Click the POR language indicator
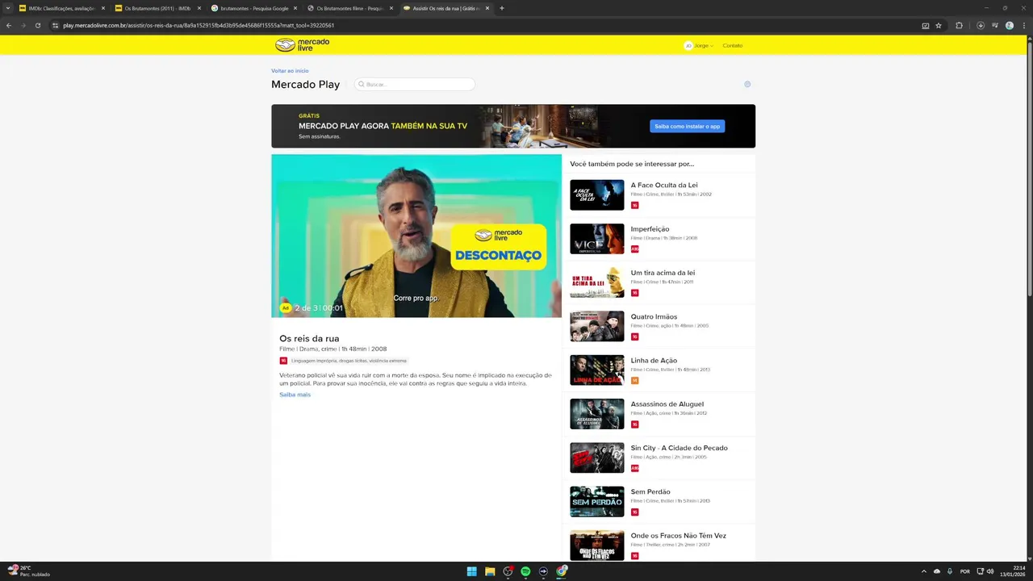The image size is (1033, 581). [965, 571]
